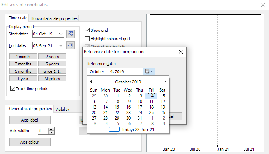The height and width of the screenshot is (154, 269).
Task: Click the reference date icon beside End date
Action: coord(70,46)
